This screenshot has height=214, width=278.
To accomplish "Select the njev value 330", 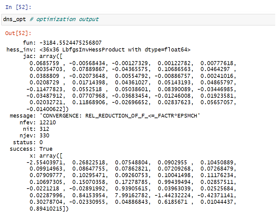I will 44,136.
